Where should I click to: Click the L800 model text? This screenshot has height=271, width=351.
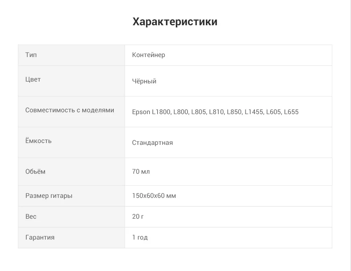tap(181, 112)
